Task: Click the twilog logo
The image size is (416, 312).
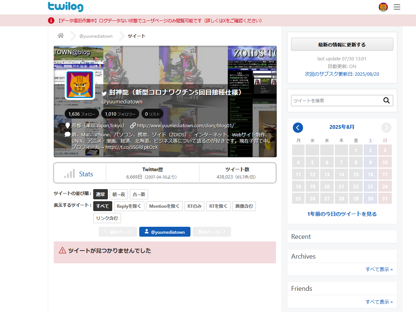Action: click(x=65, y=7)
